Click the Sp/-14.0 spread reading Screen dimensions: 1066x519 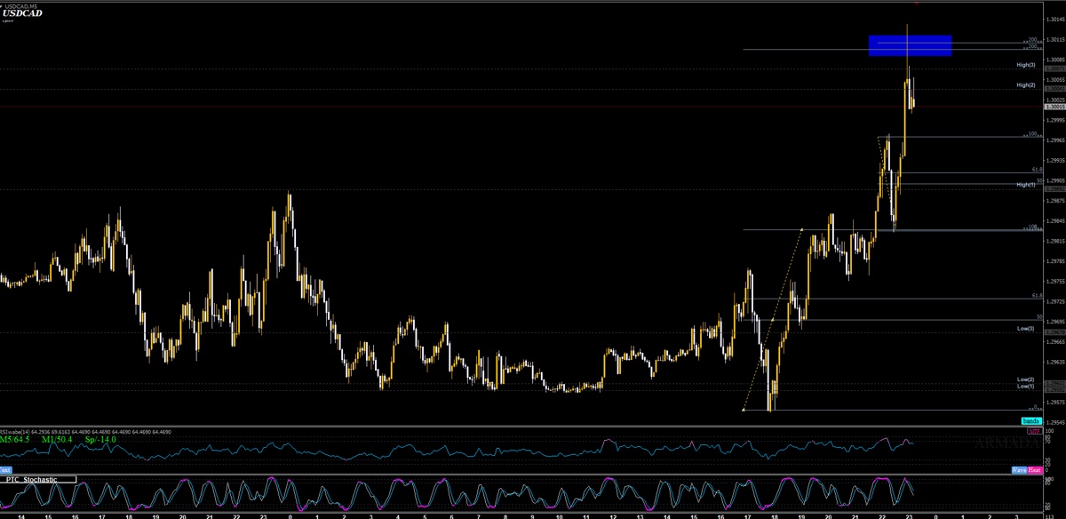click(x=99, y=439)
